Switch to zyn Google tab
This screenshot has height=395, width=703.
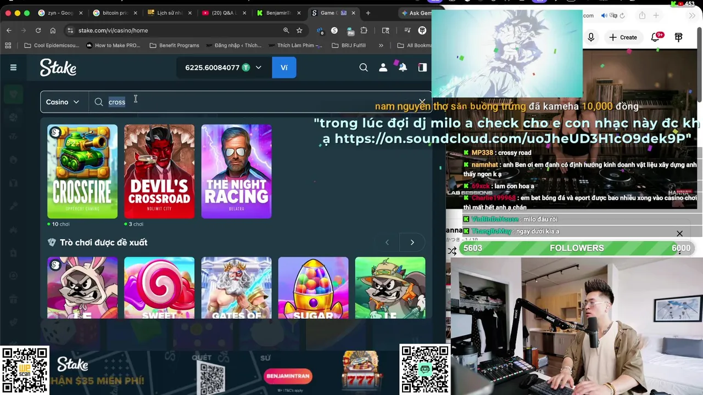click(x=60, y=13)
